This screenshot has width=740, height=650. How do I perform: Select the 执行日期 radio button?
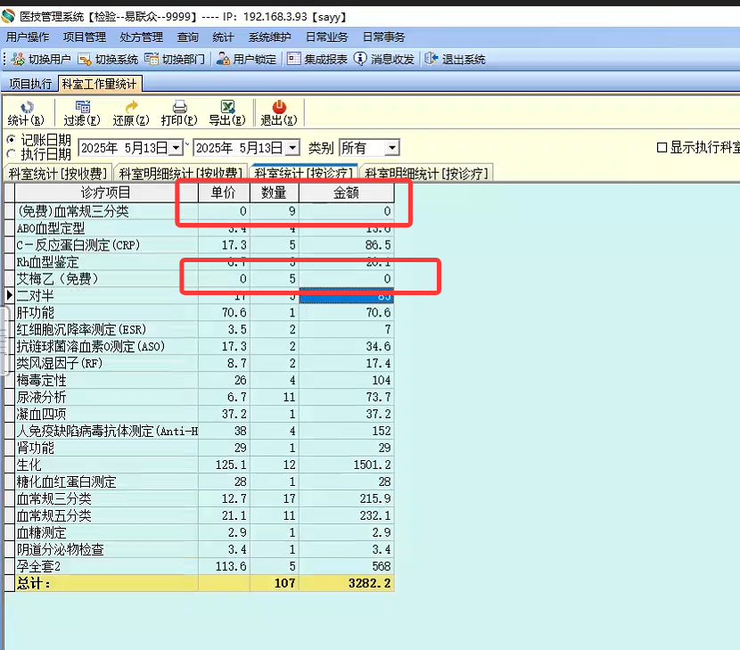click(x=12, y=154)
